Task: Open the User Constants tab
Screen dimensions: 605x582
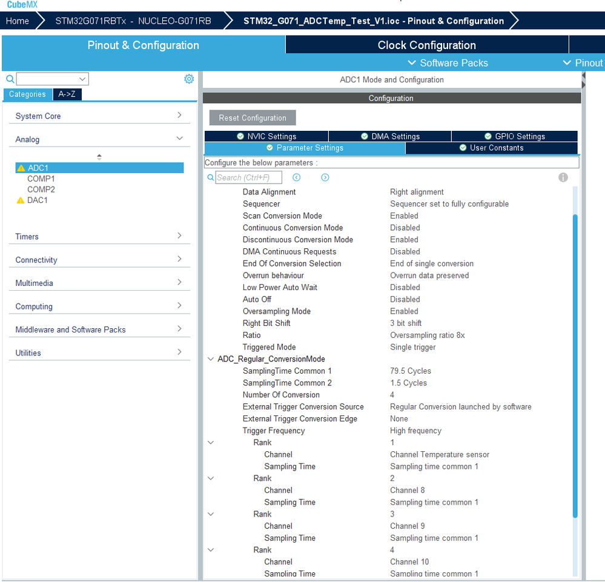Action: [492, 148]
